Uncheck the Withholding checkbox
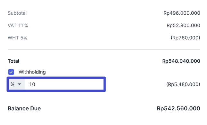 point(11,72)
